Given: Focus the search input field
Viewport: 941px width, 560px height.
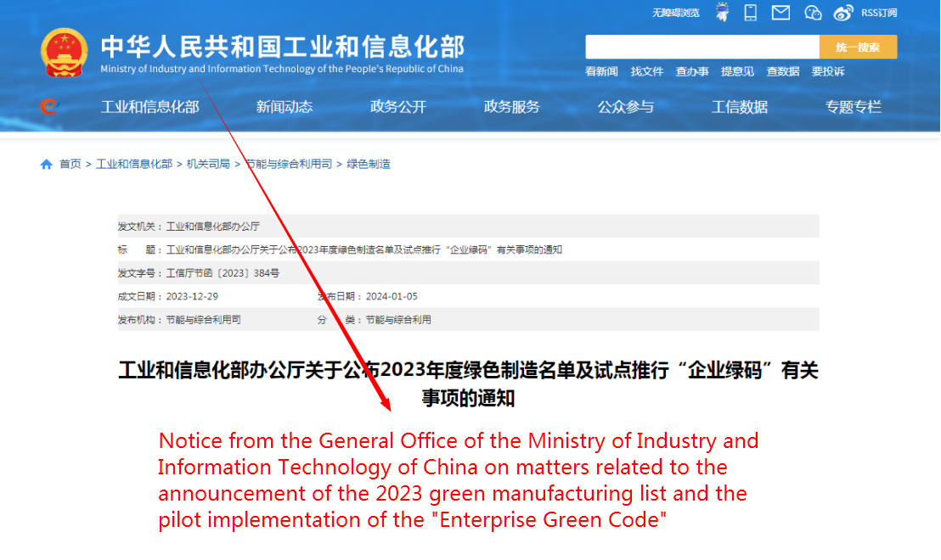Looking at the screenshot, I should [702, 47].
